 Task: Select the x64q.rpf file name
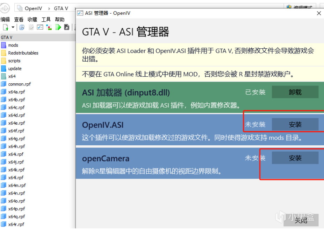point(16,217)
